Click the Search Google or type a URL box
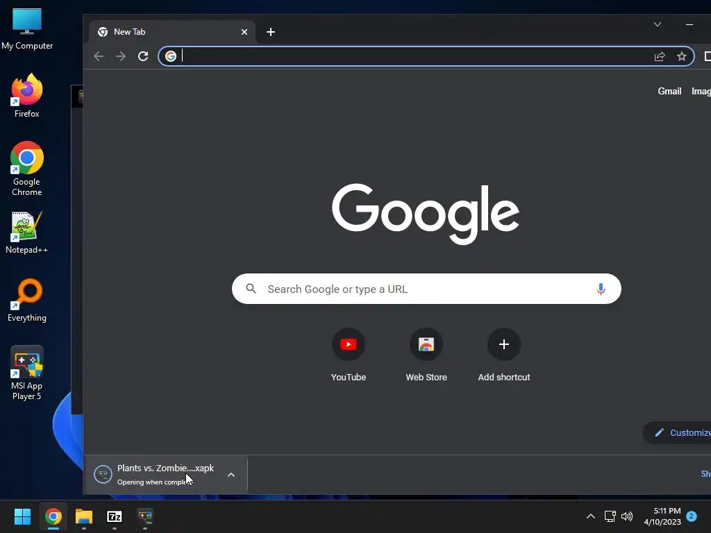Image resolution: width=711 pixels, height=533 pixels. click(x=426, y=289)
